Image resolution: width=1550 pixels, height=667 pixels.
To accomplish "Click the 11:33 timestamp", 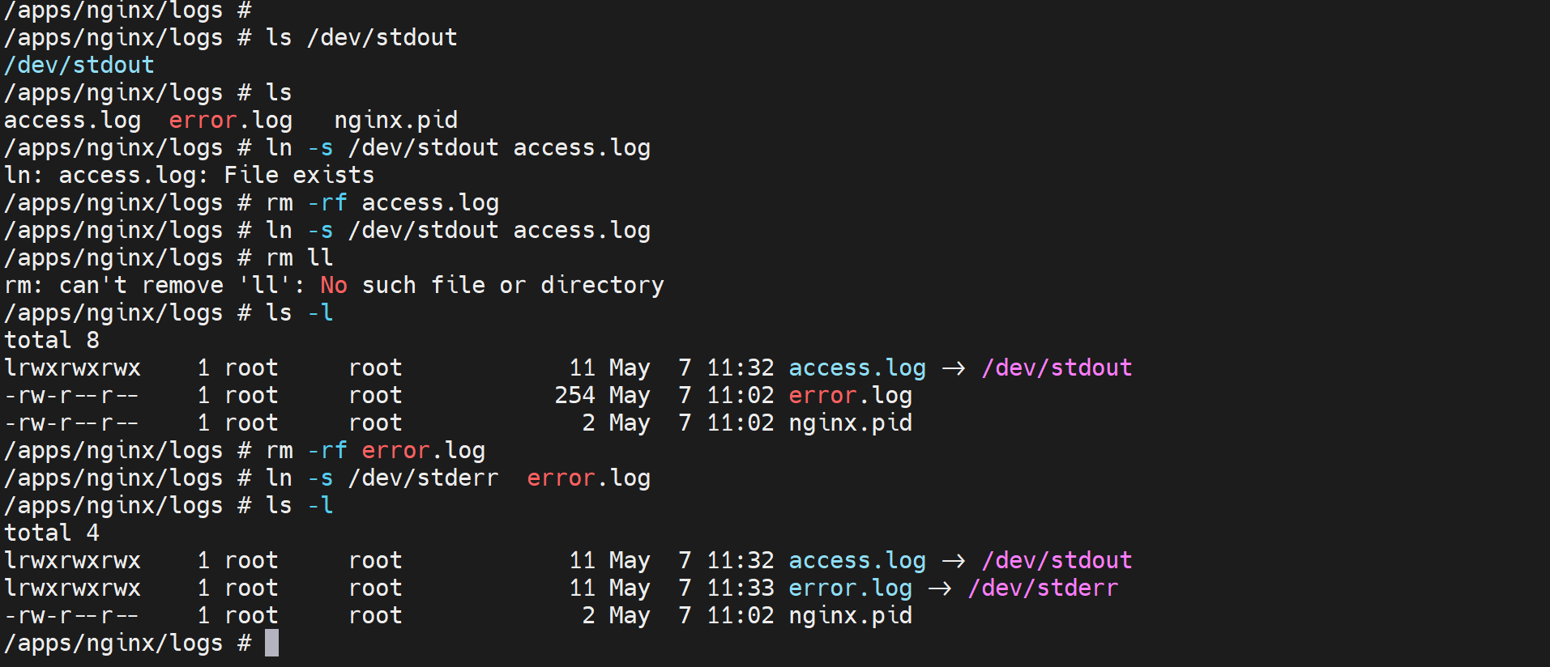I will (740, 588).
